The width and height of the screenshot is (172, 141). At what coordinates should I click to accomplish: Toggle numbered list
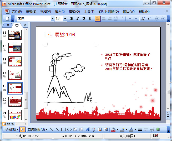(129, 19)
